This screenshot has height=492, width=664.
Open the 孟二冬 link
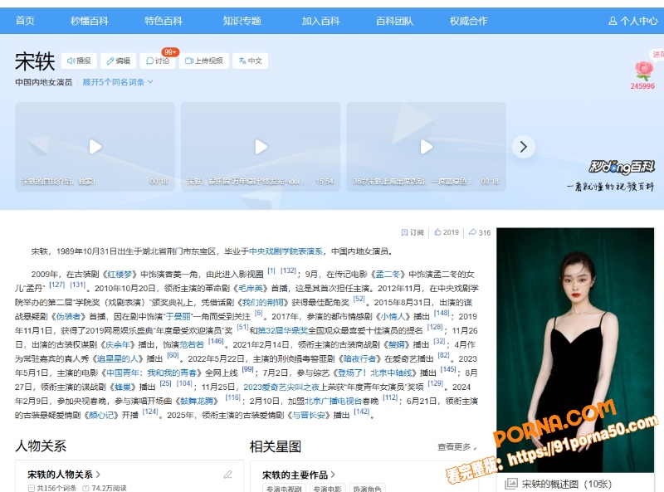[388, 275]
